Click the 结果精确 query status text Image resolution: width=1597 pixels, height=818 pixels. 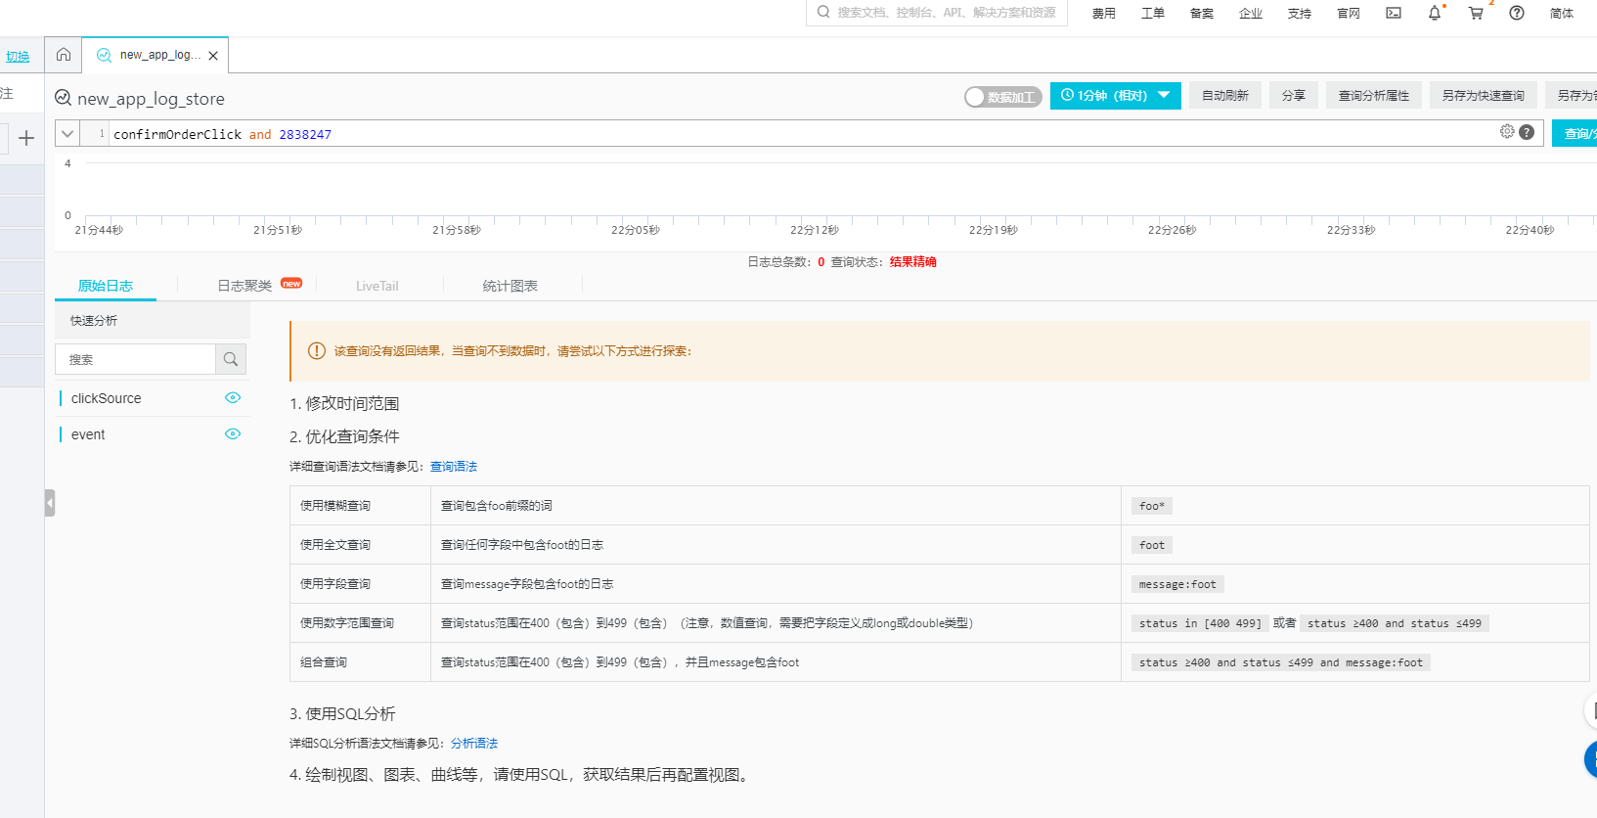(913, 262)
